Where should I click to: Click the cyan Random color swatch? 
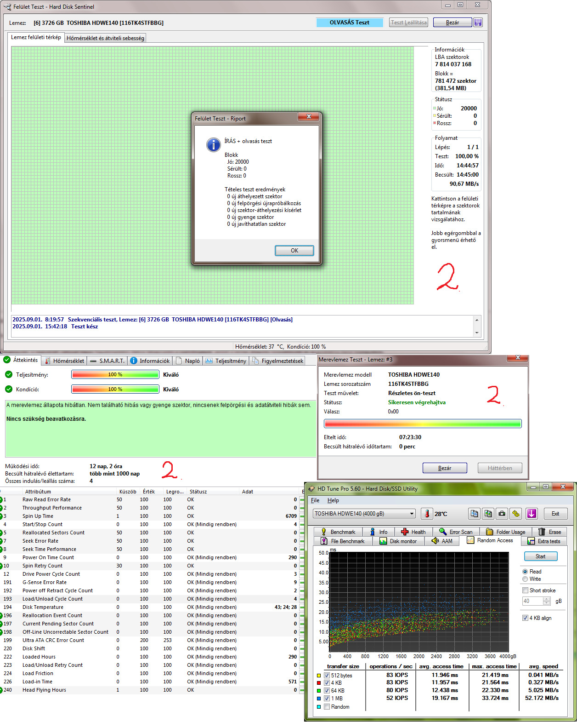click(319, 707)
